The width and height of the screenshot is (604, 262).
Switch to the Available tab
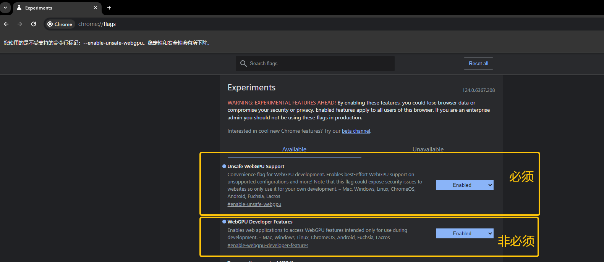[x=294, y=149]
